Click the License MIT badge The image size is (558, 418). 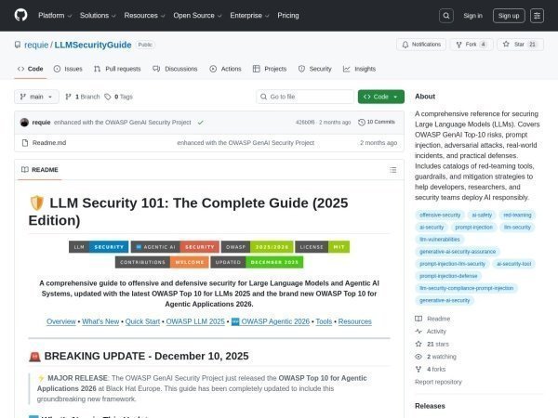pos(323,247)
